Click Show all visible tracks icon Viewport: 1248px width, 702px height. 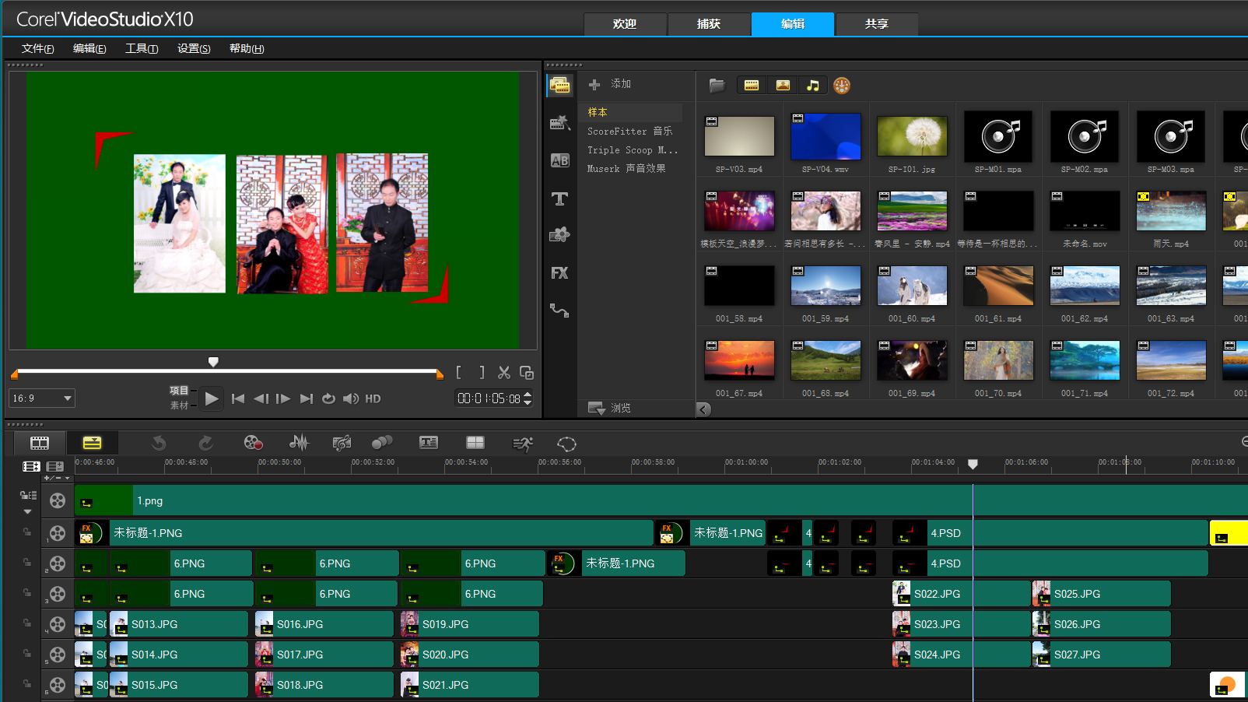pos(31,466)
